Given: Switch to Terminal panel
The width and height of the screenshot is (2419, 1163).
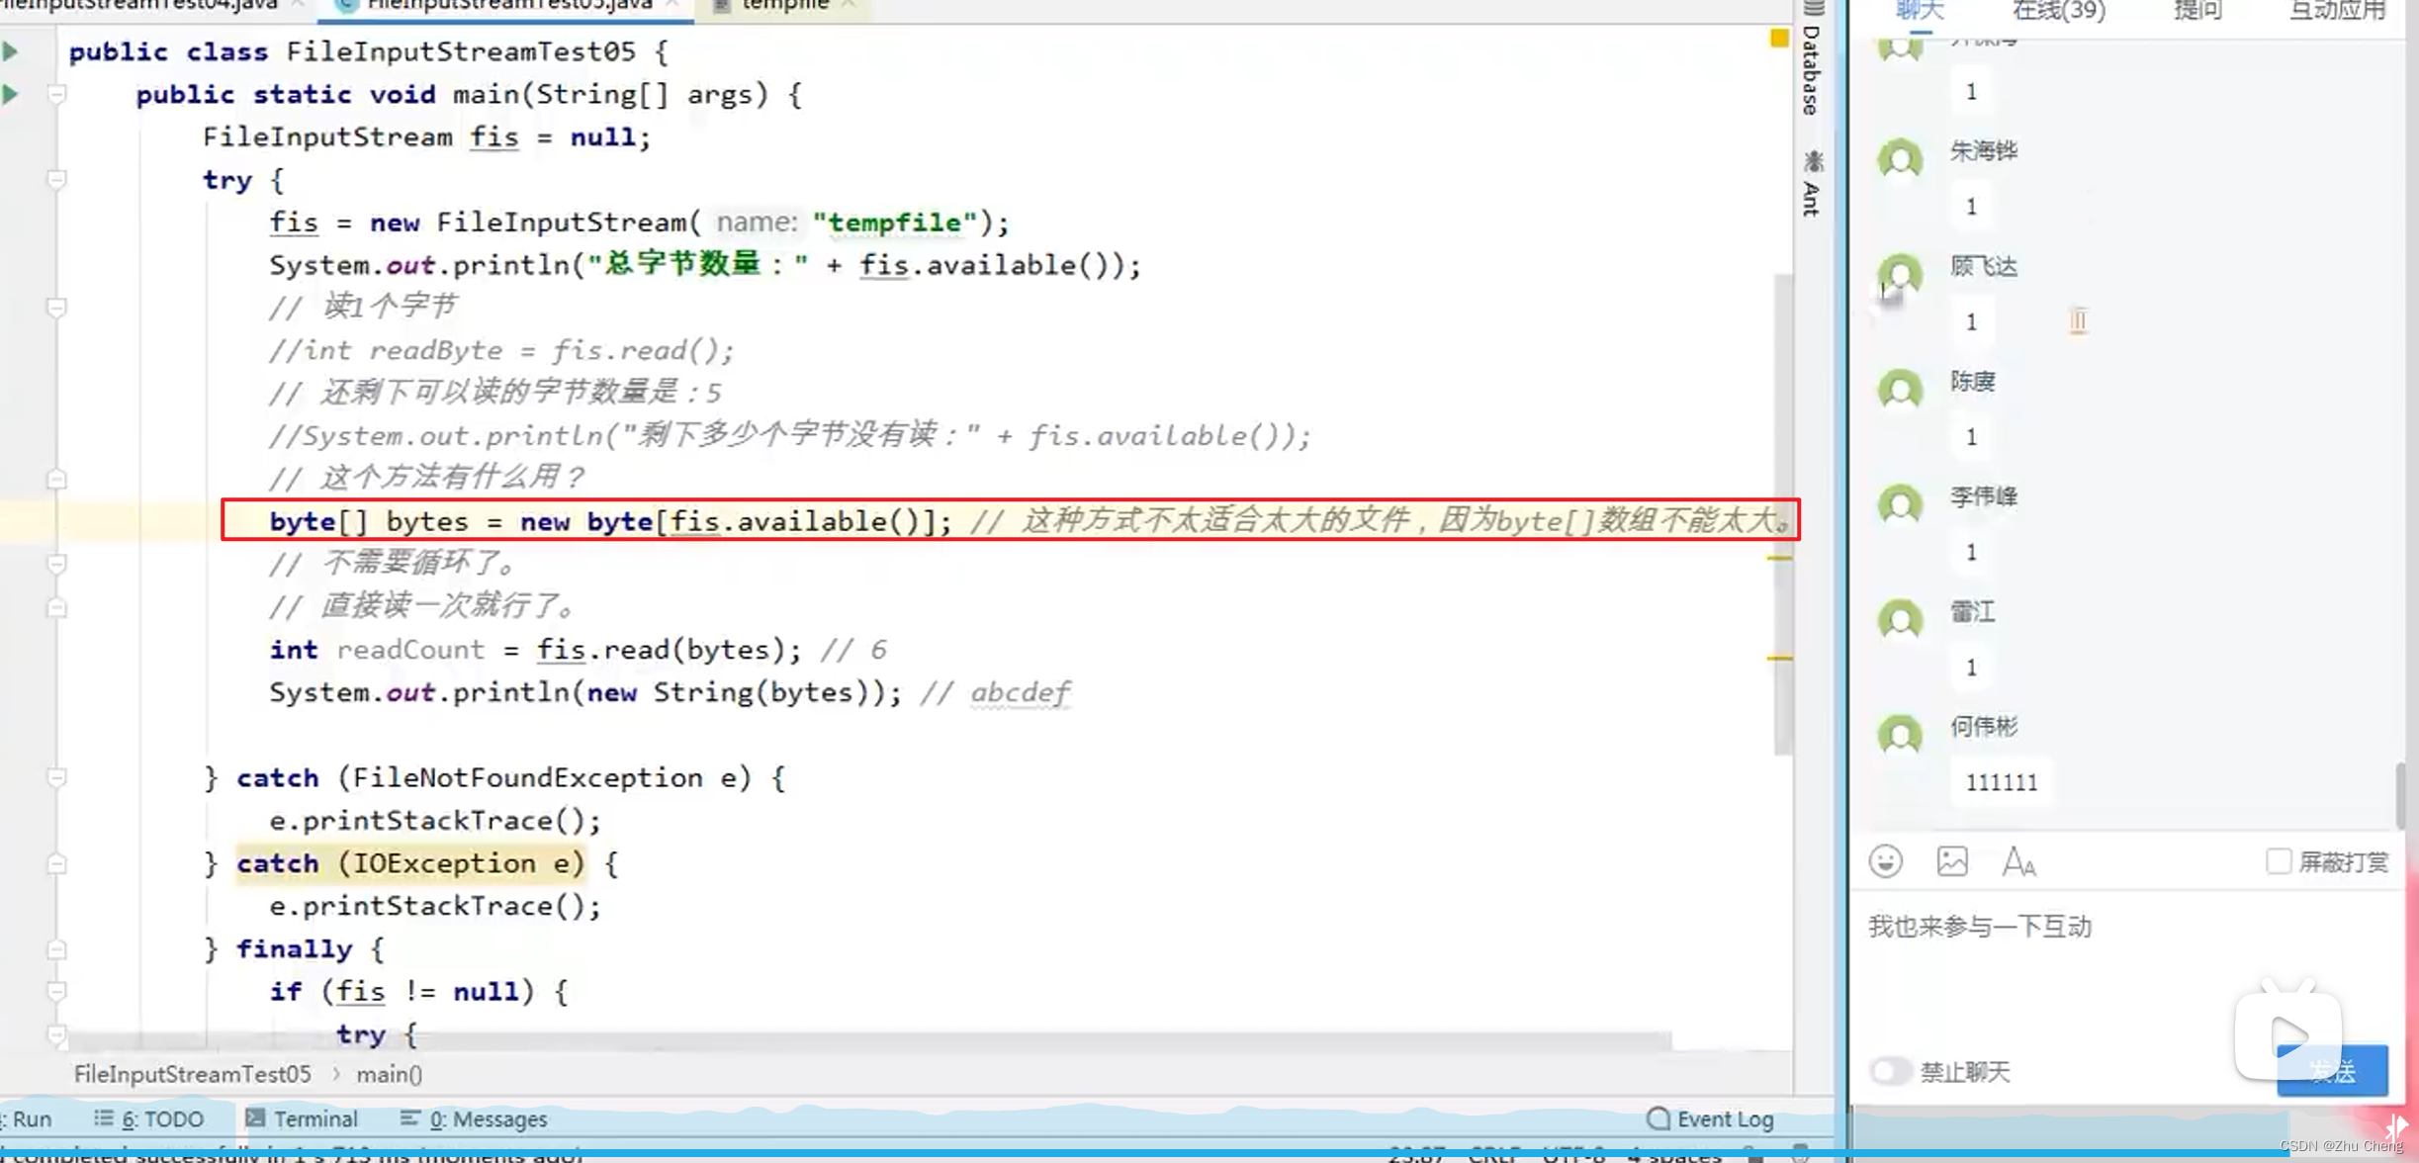Looking at the screenshot, I should 314,1118.
